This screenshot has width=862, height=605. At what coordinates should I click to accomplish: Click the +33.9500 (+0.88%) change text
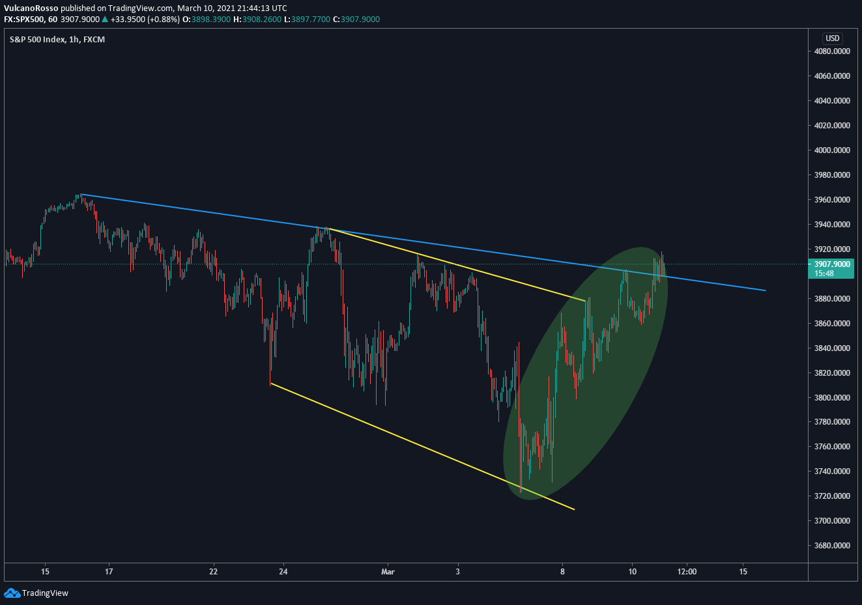click(145, 20)
